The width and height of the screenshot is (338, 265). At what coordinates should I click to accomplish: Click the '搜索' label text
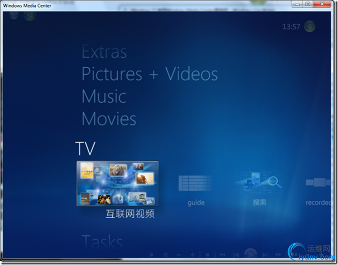pyautogui.click(x=259, y=202)
